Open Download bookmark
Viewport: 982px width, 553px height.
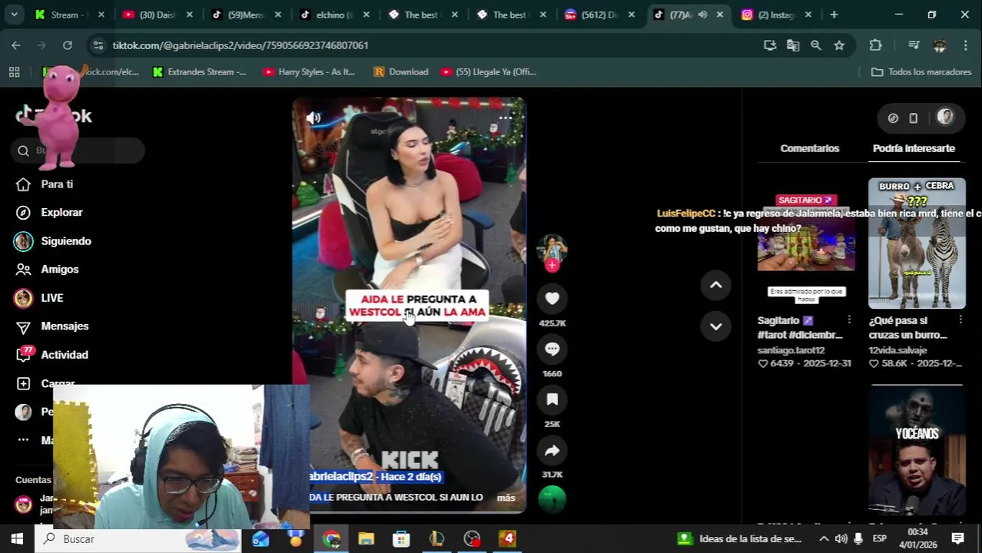(401, 72)
